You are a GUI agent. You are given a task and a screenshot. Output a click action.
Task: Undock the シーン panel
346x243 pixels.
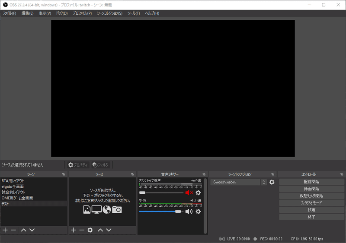(x=64, y=174)
